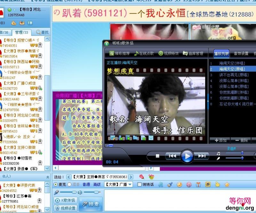Open 在线点歌 online song request

(x=144, y=53)
